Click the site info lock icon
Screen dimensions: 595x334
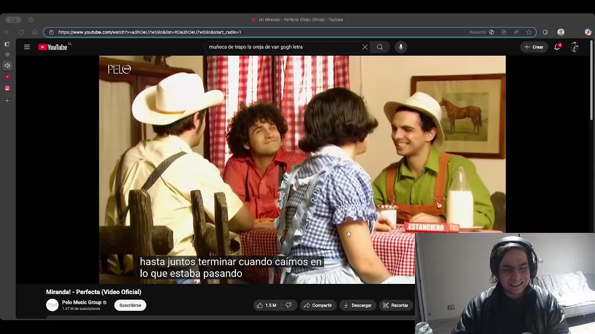[52, 32]
